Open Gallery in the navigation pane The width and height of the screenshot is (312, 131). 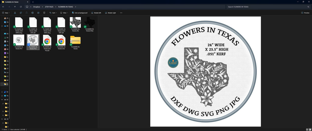click(x=6, y=22)
